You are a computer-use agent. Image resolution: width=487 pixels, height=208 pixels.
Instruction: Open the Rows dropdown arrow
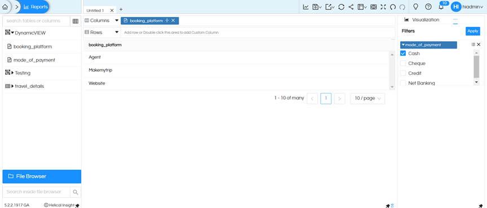pyautogui.click(x=117, y=32)
